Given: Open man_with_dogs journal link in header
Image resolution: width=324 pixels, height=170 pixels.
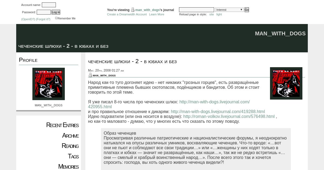Looking at the screenshot, I should pos(147,10).
